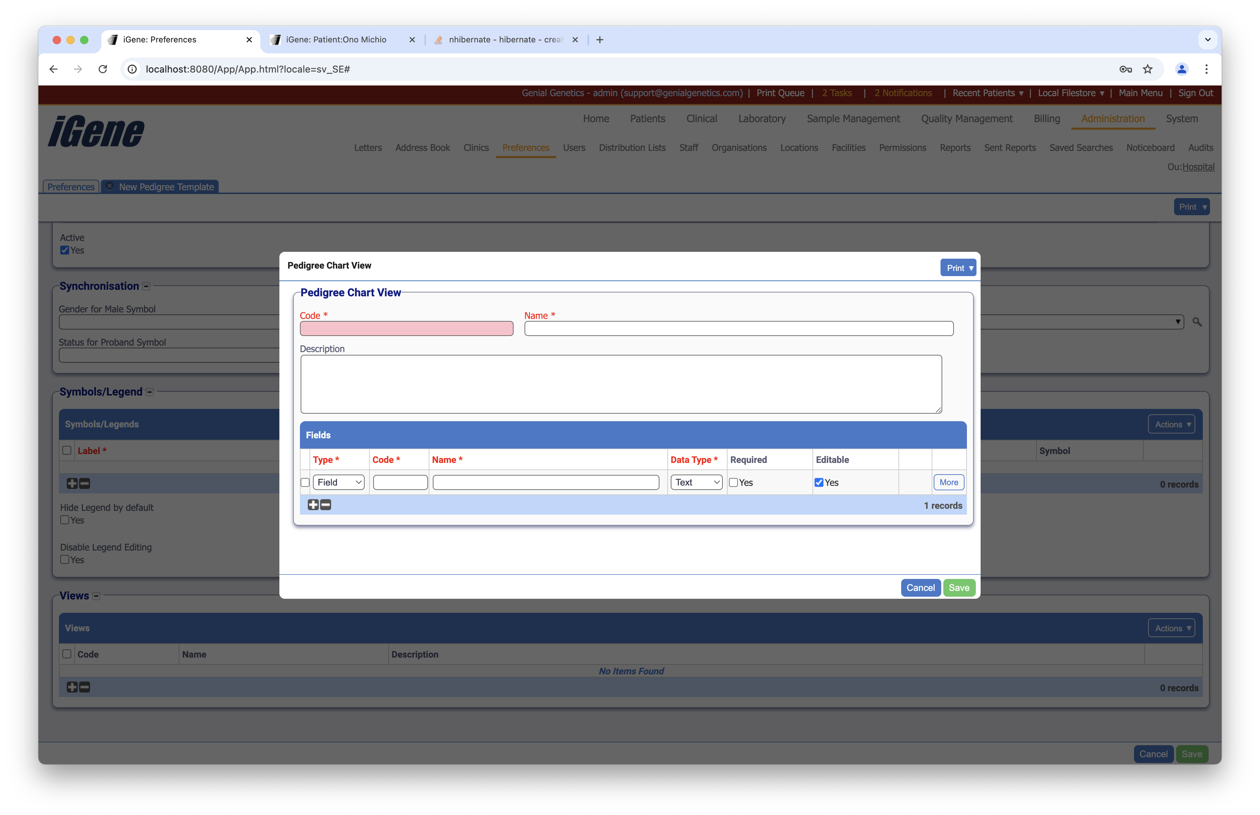The height and width of the screenshot is (815, 1260).
Task: Add a row in Fields table
Action: [313, 505]
